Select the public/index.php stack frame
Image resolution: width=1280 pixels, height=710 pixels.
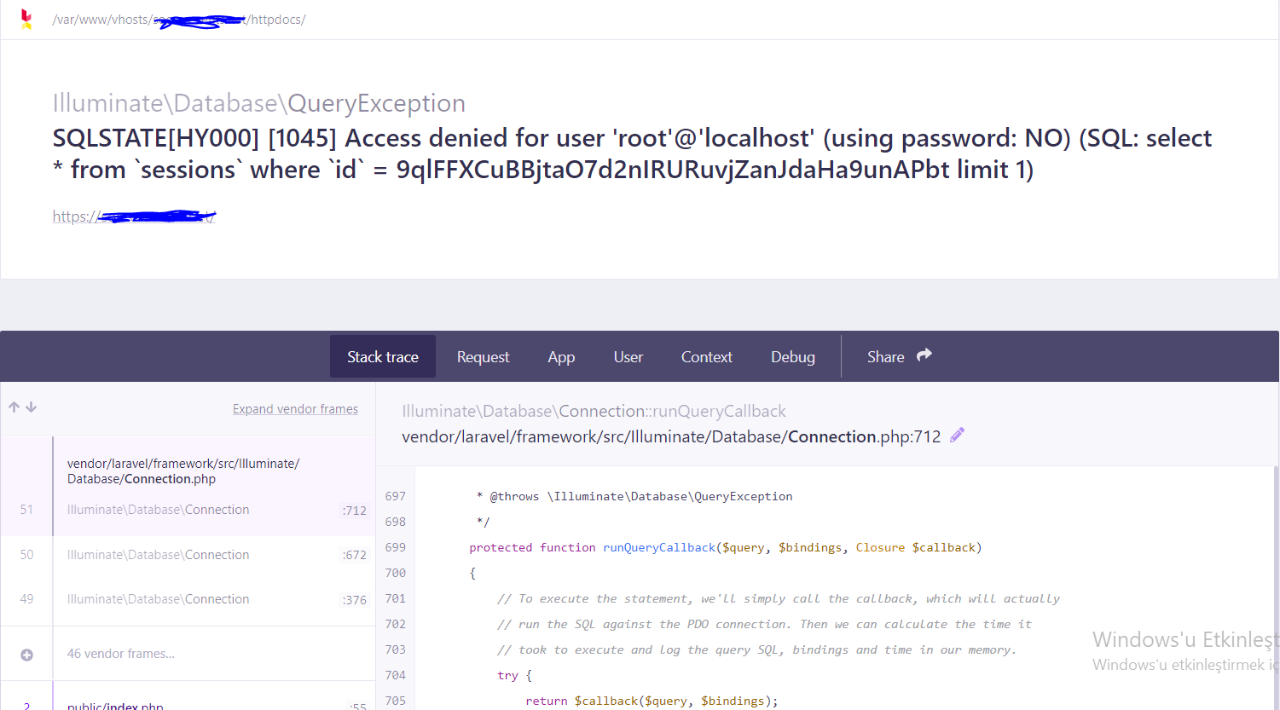coord(188,696)
